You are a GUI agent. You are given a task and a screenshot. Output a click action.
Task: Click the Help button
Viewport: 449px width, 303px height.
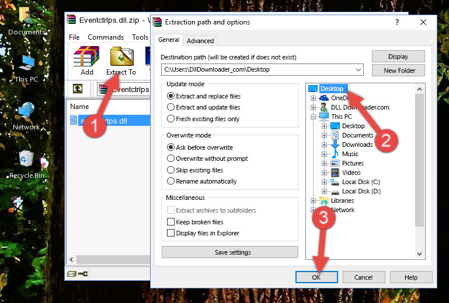coord(411,277)
